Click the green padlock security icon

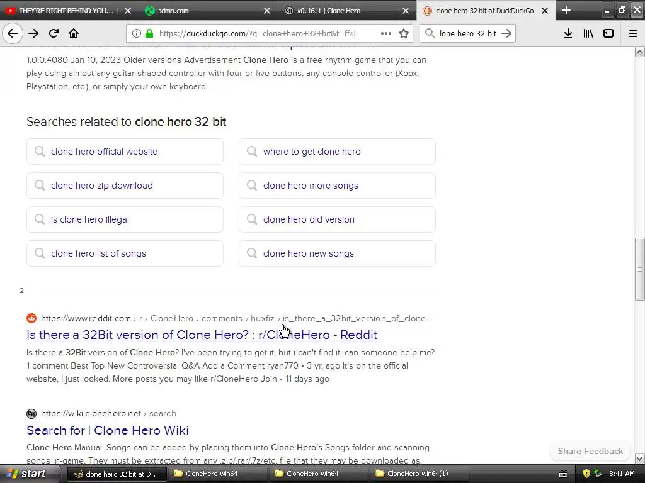(x=149, y=33)
